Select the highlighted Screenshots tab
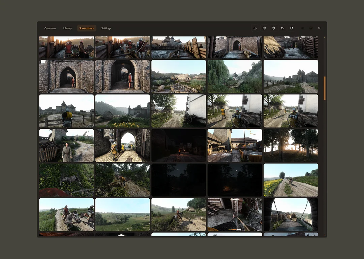Viewport: 364px width, 259px height. (x=87, y=28)
